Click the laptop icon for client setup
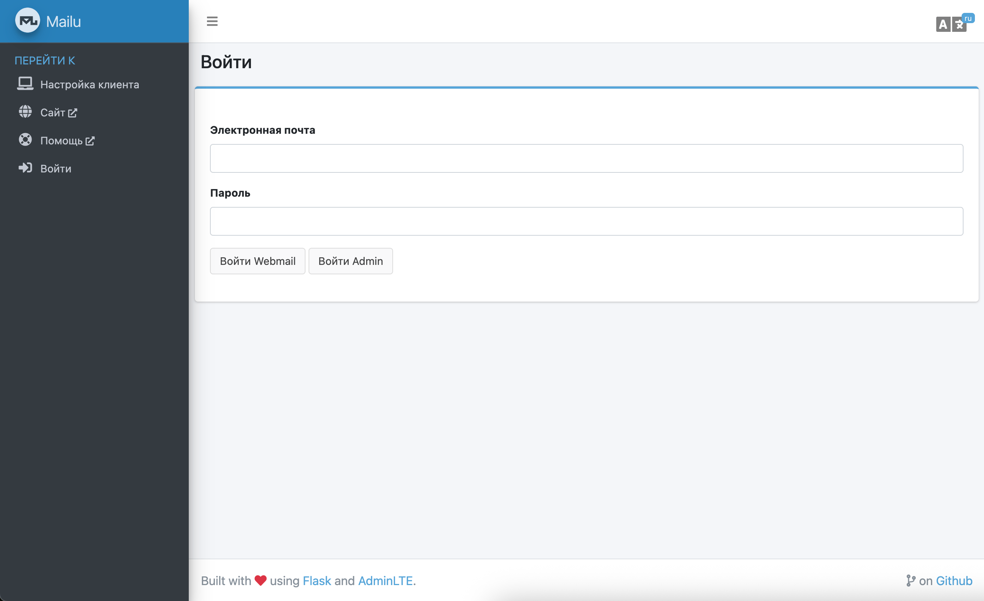This screenshot has width=984, height=601. coord(25,84)
